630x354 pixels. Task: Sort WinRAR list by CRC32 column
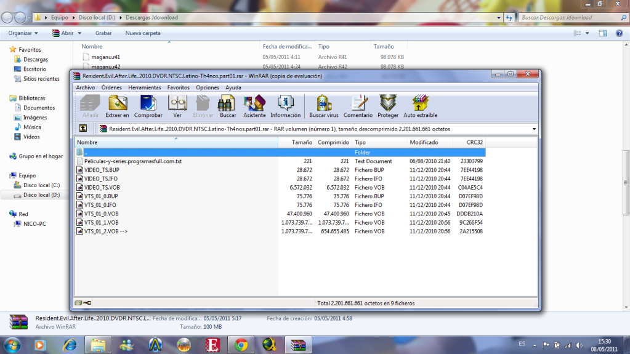click(x=469, y=142)
